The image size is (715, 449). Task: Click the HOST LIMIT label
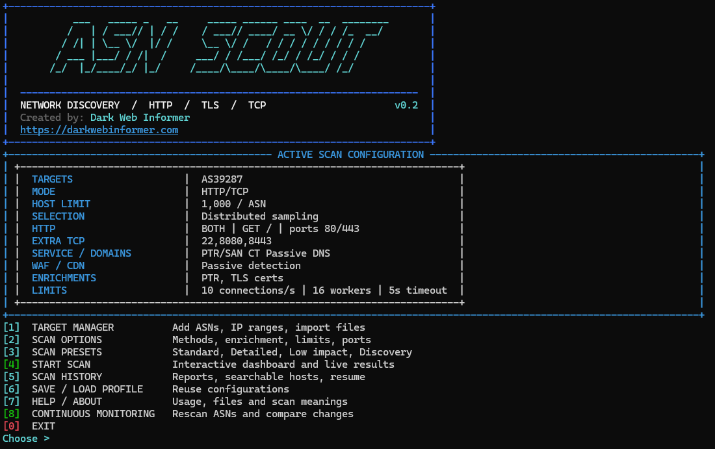pos(61,204)
